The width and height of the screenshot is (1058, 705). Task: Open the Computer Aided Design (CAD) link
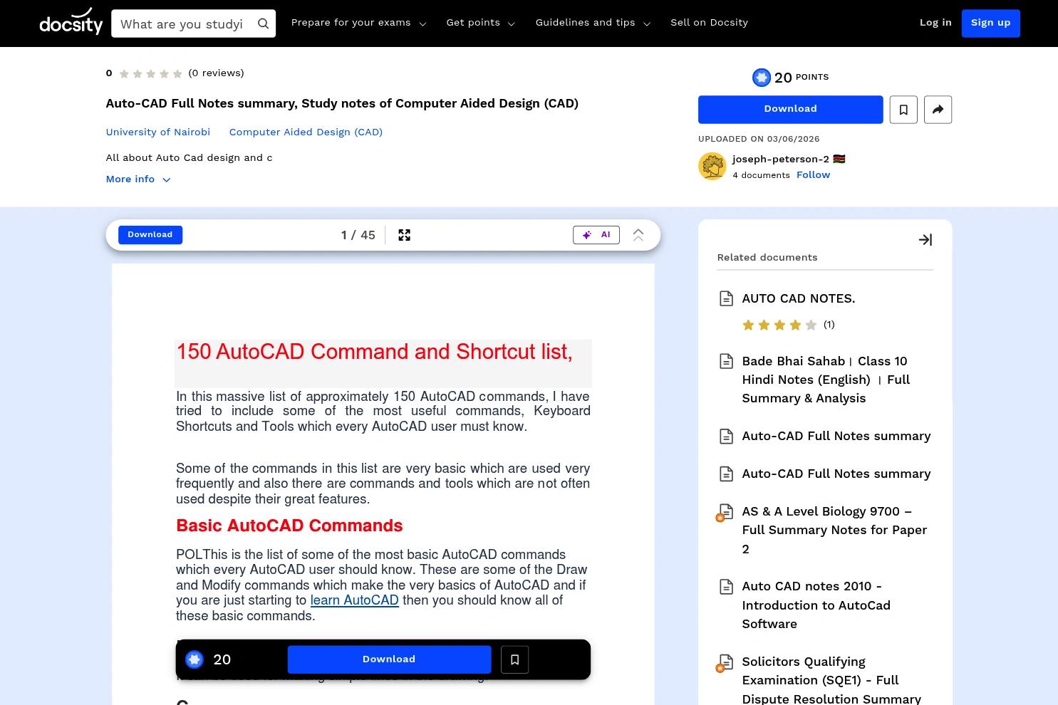(306, 132)
